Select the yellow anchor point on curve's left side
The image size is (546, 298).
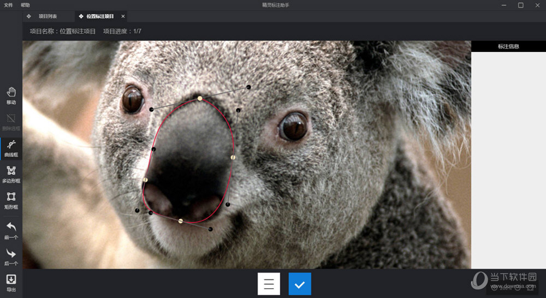[x=146, y=180]
